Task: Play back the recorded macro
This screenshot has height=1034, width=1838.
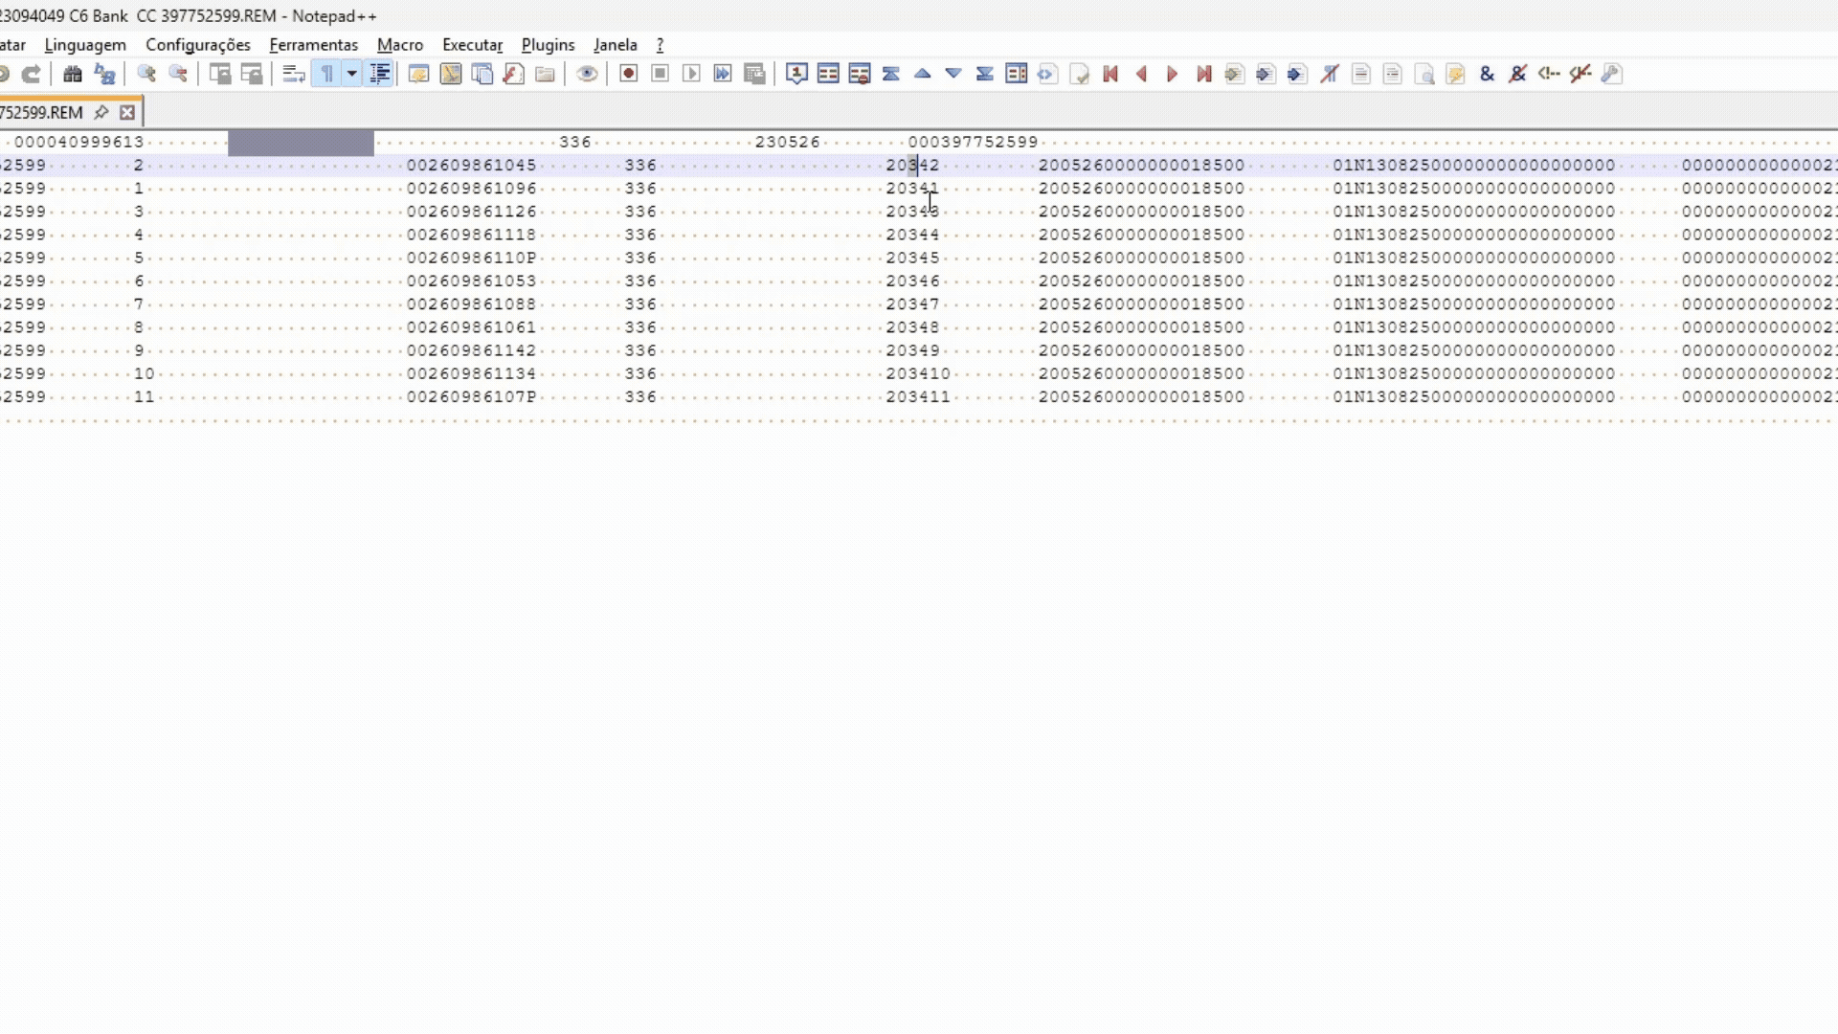Action: 692,74
